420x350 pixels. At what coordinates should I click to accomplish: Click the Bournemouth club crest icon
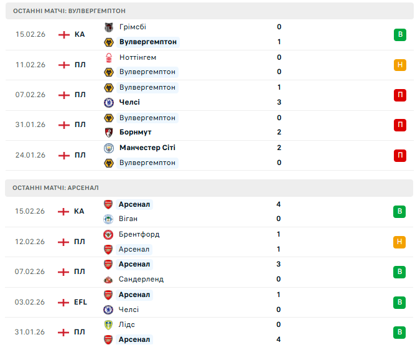pyautogui.click(x=109, y=132)
